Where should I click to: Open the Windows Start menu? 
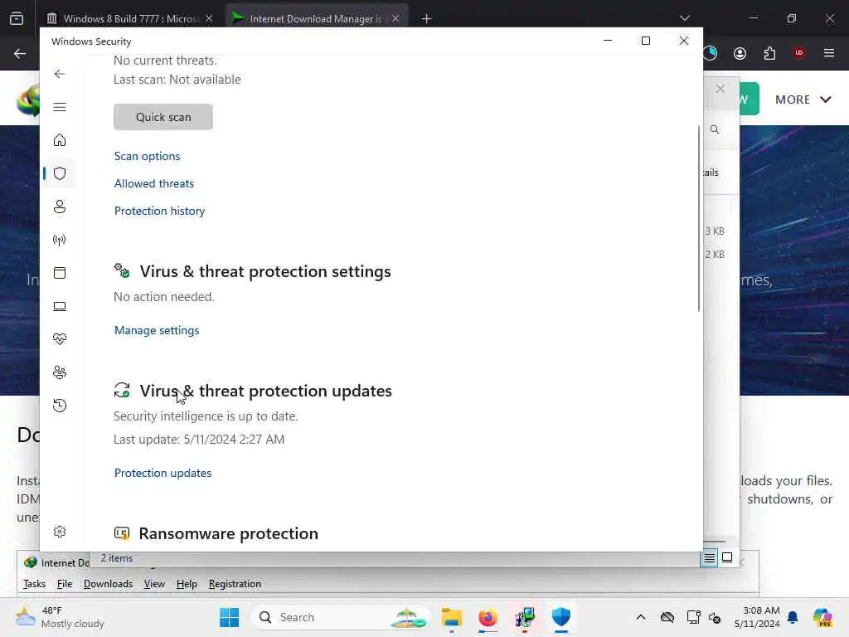[229, 617]
